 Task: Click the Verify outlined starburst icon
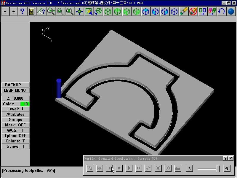pos(168,168)
